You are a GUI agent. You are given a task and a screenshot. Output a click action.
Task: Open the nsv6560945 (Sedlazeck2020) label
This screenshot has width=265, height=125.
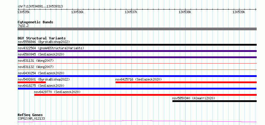tap(41, 54)
